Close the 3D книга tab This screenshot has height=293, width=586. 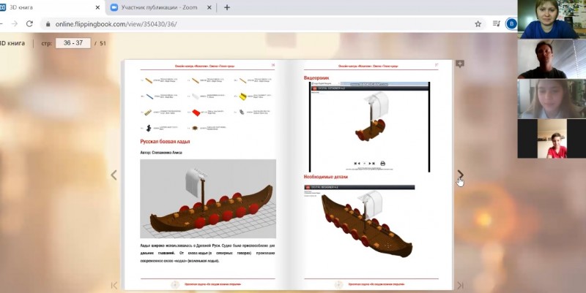pos(95,7)
